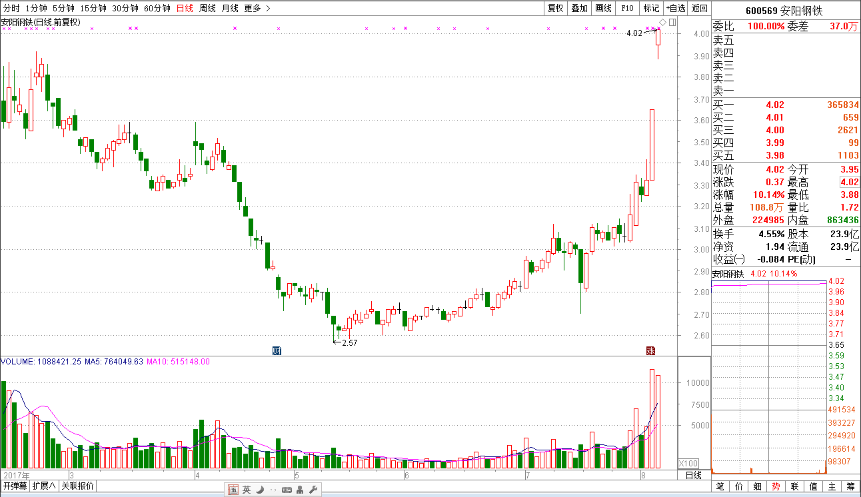861x497 pixels.
Task: Select the 5分钟 period
Action: coord(63,8)
